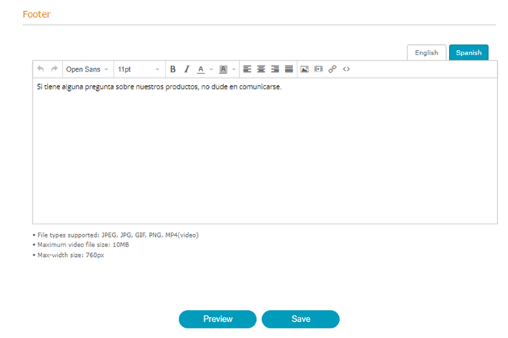Screen dimensions: 508x338
Task: Open the Open Sans font family dropdown
Action: click(x=87, y=69)
